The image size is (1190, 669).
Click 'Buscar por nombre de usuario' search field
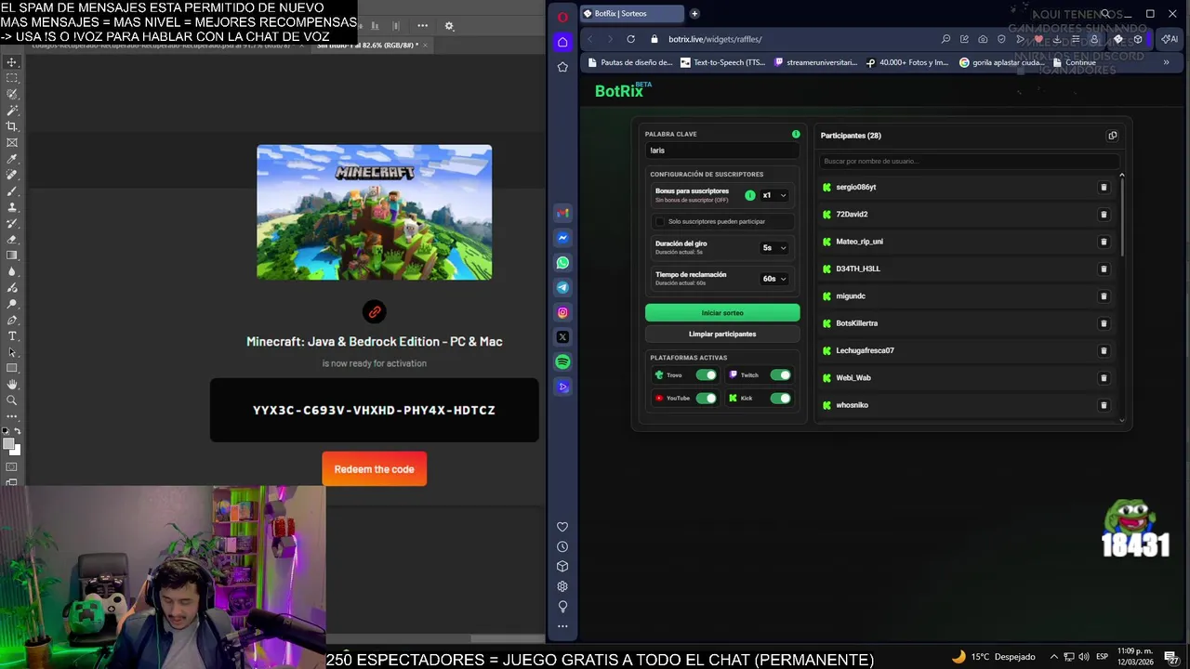pos(967,161)
